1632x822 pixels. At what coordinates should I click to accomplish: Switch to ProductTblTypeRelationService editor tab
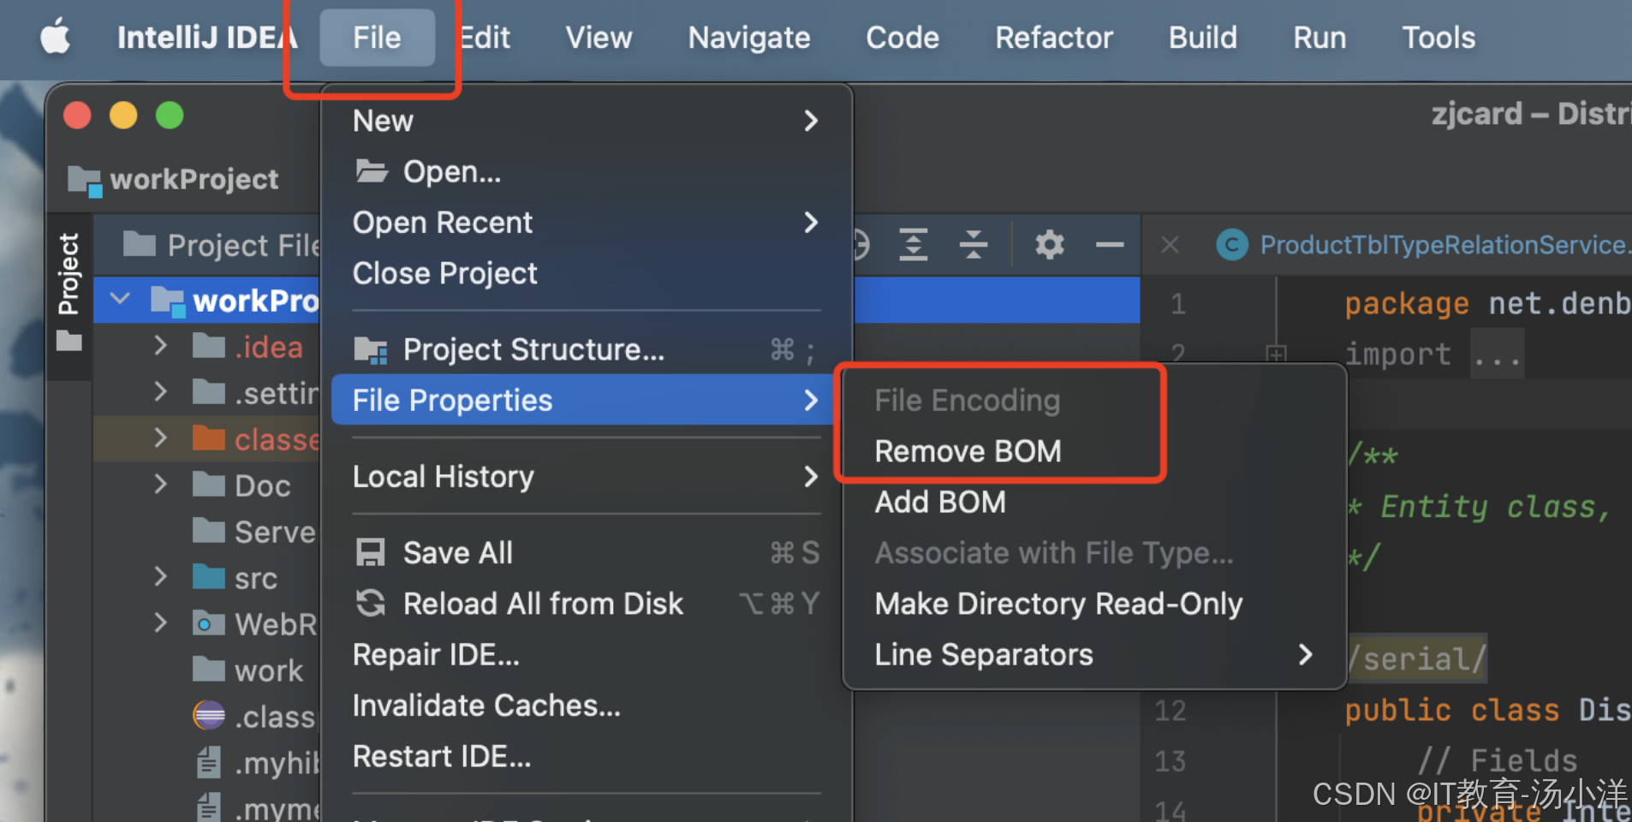[x=1424, y=245]
